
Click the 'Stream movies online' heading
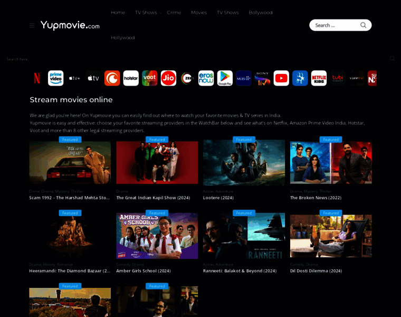[71, 100]
